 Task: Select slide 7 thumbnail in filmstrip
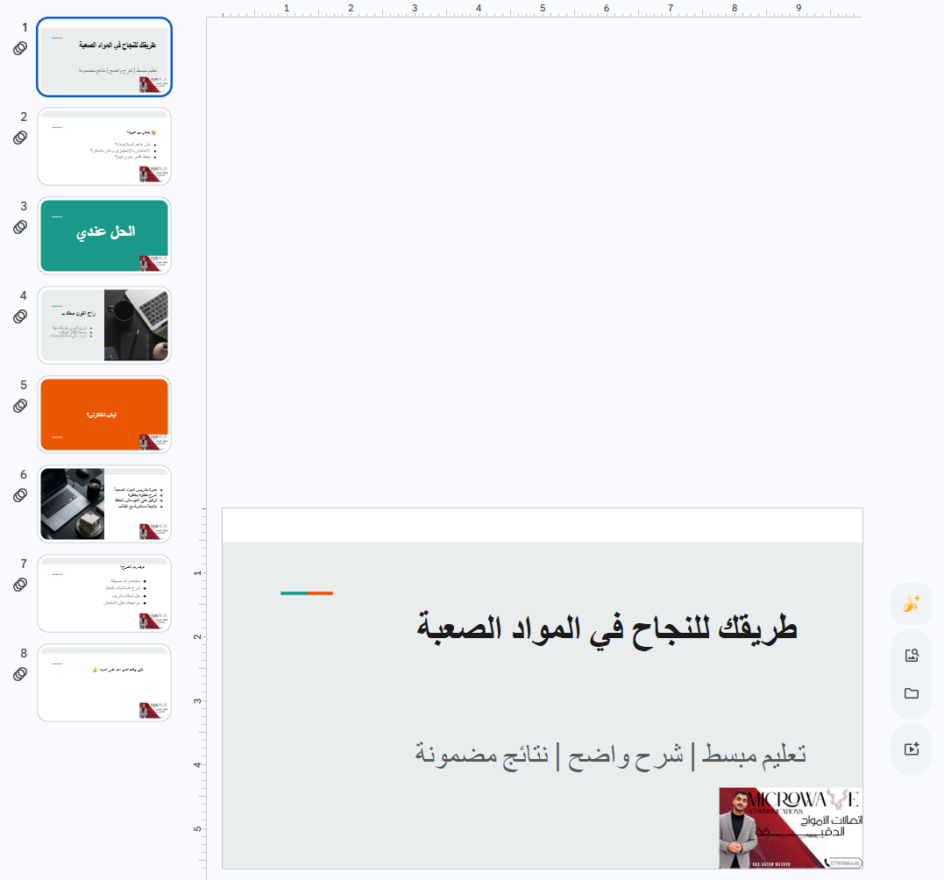(x=104, y=593)
